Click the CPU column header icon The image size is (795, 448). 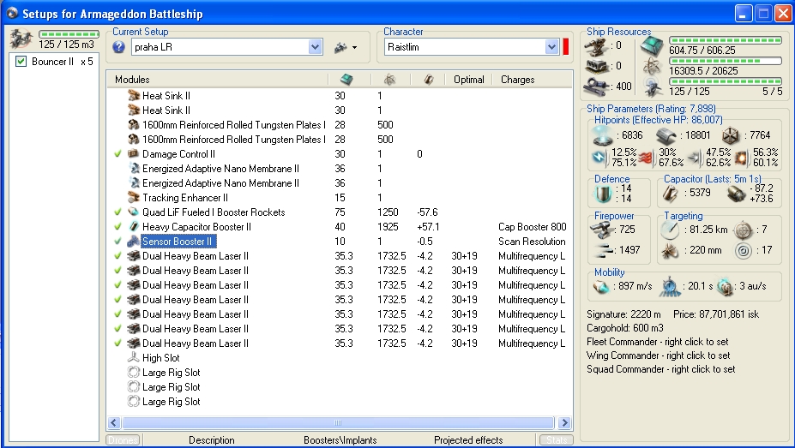click(x=345, y=79)
